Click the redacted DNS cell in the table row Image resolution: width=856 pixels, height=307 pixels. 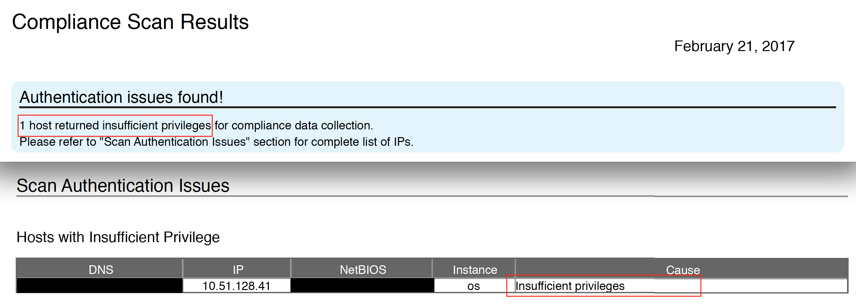pos(99,286)
